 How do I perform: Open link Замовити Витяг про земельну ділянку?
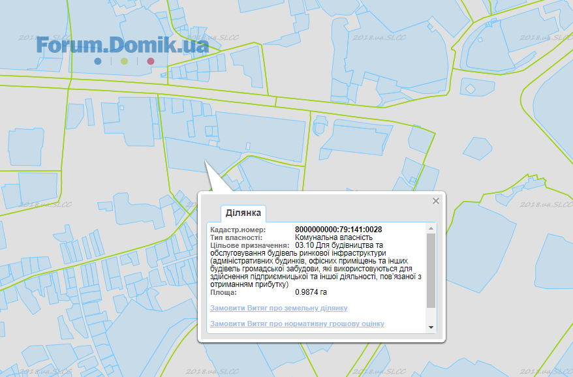pos(279,308)
